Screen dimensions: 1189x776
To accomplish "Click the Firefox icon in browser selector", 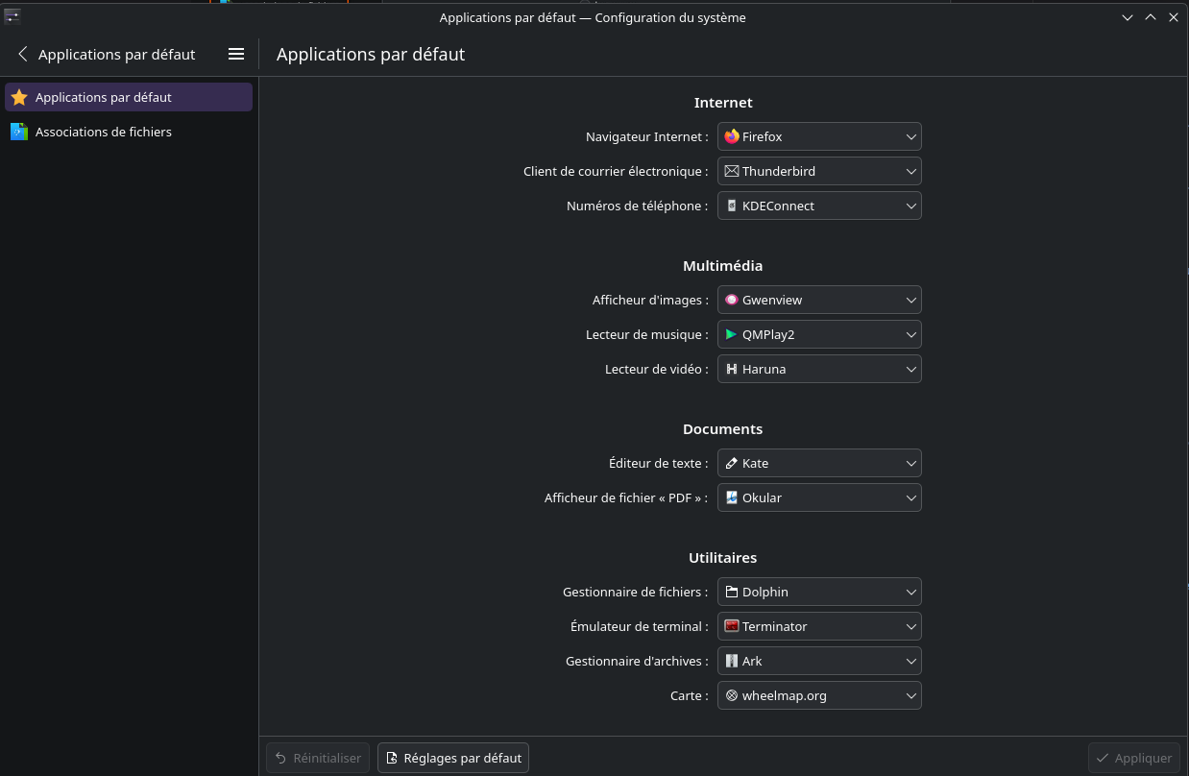I will pyautogui.click(x=732, y=136).
